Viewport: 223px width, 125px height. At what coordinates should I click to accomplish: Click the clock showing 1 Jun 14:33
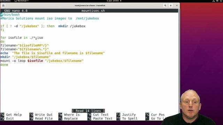[113, 1]
